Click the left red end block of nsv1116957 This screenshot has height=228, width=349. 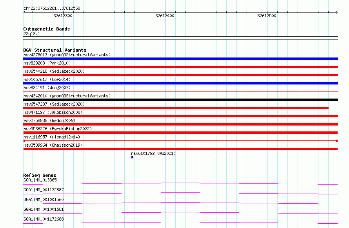pos(24,141)
